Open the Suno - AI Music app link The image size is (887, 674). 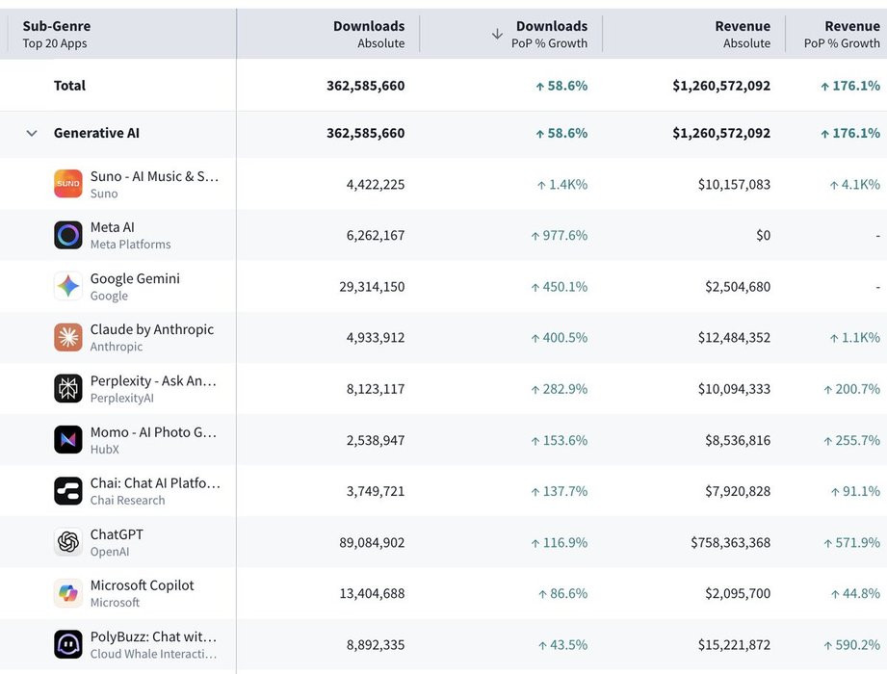[x=154, y=176]
